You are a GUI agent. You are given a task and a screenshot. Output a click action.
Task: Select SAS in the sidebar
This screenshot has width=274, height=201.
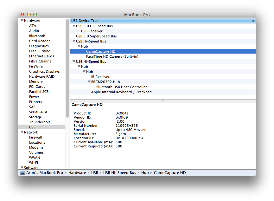[32, 107]
